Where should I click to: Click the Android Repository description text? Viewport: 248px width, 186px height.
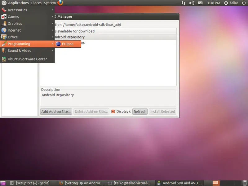58,95
